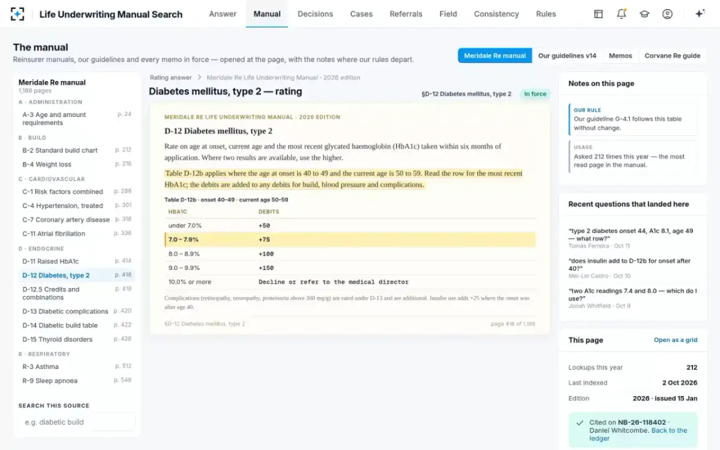The width and height of the screenshot is (720, 450).
Task: Open the Cases tab
Action: 361,14
